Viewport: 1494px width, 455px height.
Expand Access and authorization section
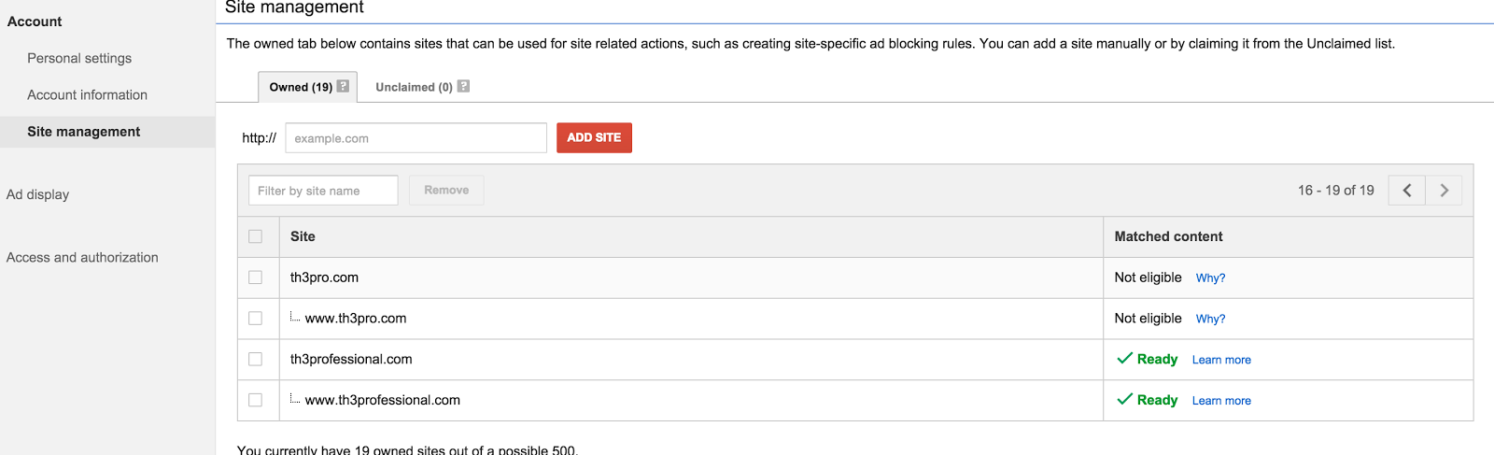click(x=82, y=257)
